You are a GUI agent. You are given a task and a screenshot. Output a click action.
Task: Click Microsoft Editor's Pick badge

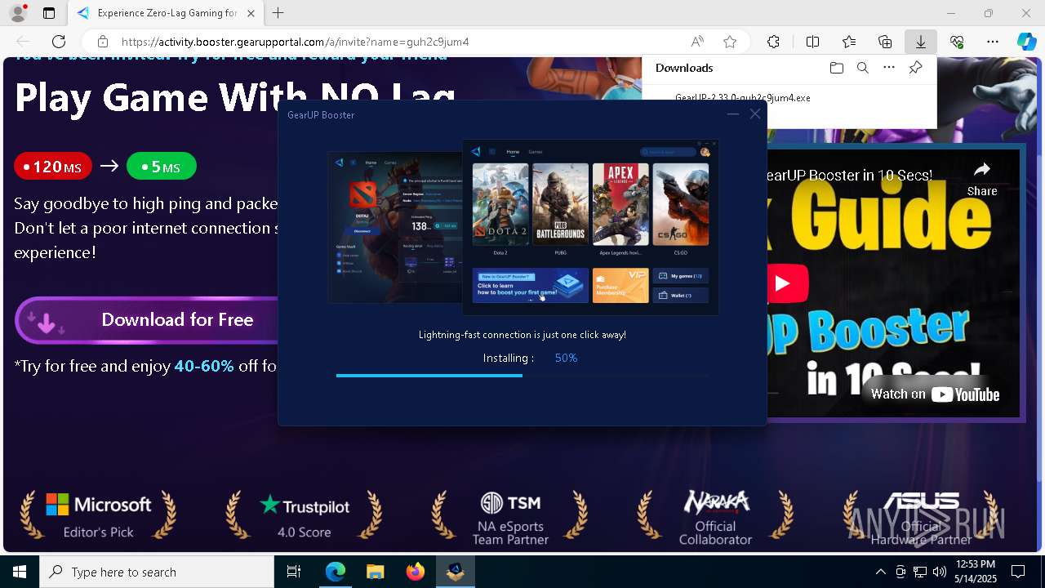tap(98, 514)
